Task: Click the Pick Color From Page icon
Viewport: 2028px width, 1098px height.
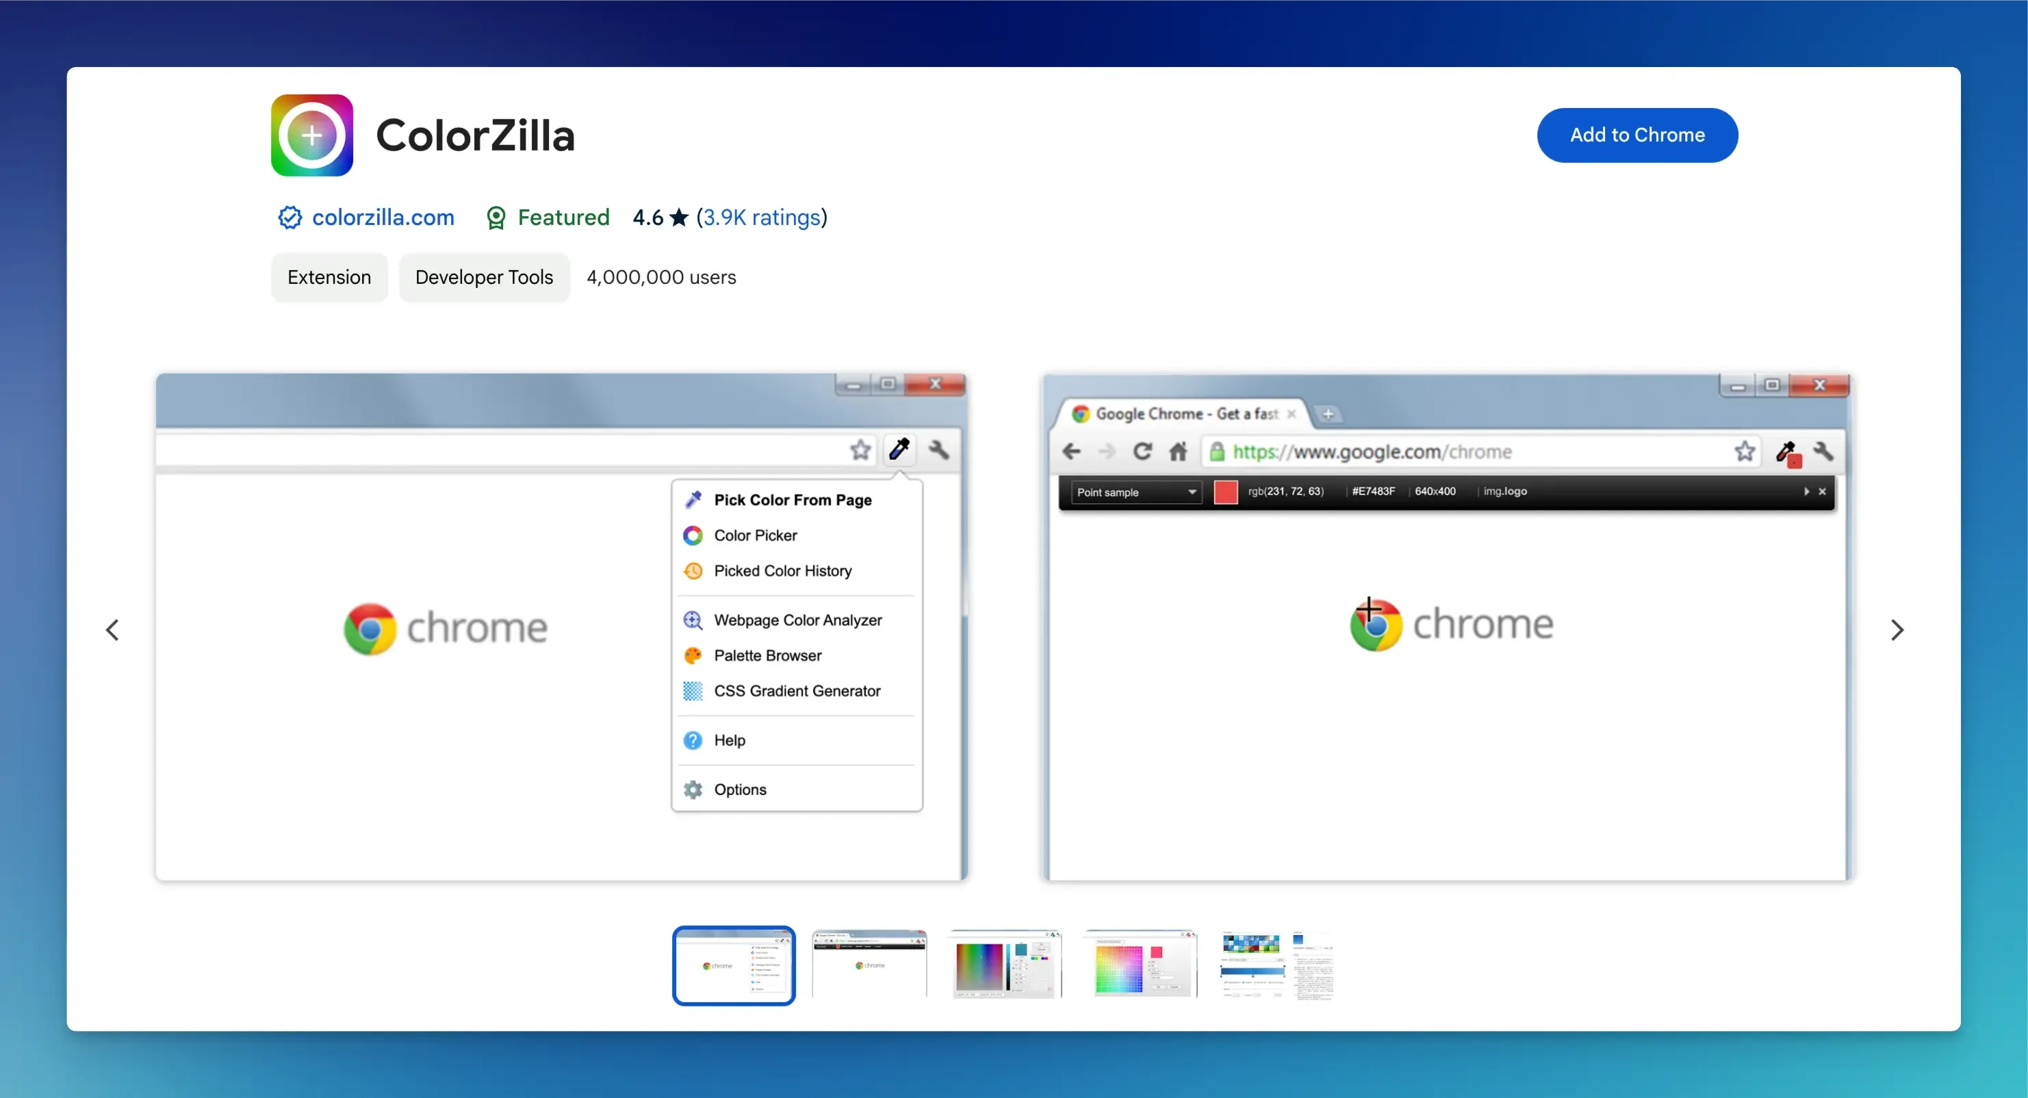Action: pyautogui.click(x=694, y=499)
